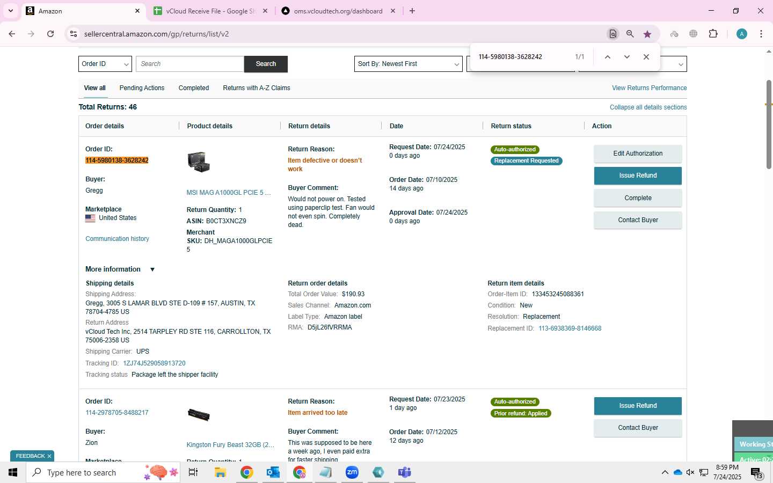Open Google Lens search icon in address bar
This screenshot has width=773, height=483.
[x=612, y=34]
